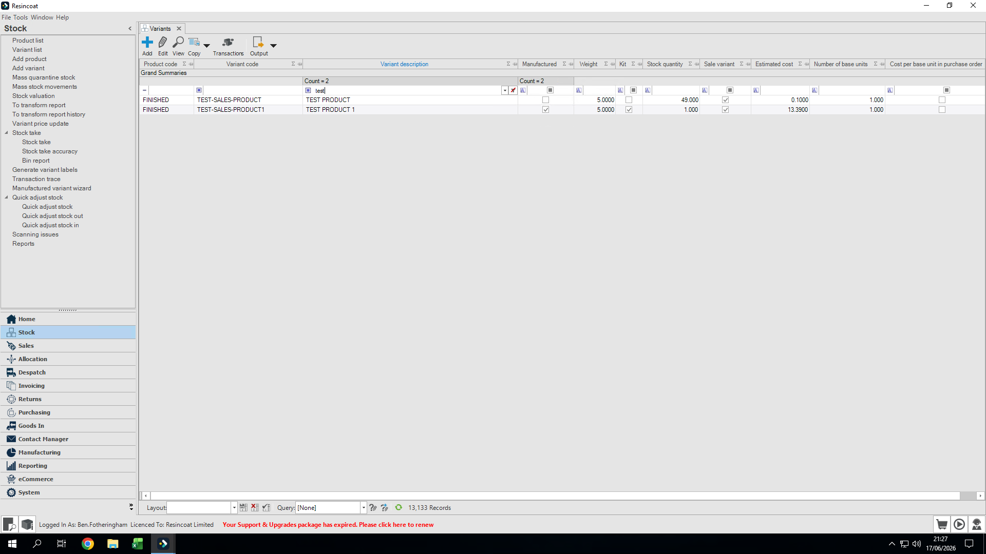This screenshot has height=554, width=986.
Task: Collapse the Stock side panel
Action: coord(130,29)
